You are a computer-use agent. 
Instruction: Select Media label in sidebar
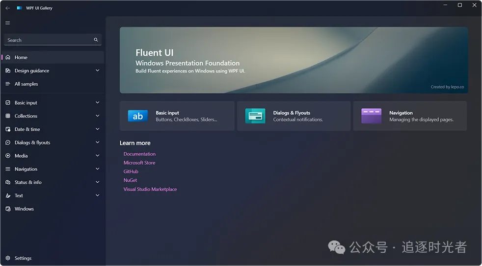click(21, 156)
